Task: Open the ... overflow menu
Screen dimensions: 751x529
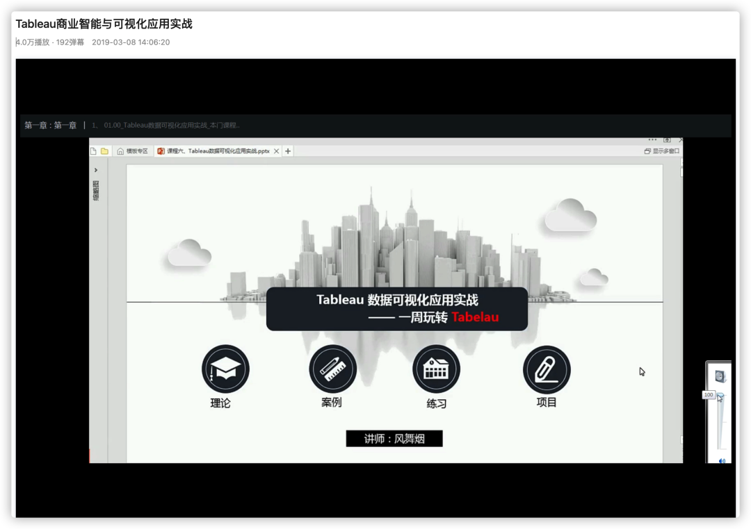Action: [652, 140]
